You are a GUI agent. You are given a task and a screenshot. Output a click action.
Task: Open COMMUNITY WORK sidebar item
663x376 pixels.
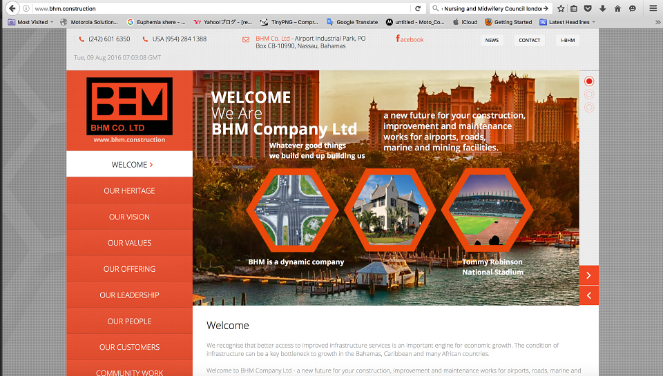[129, 370]
